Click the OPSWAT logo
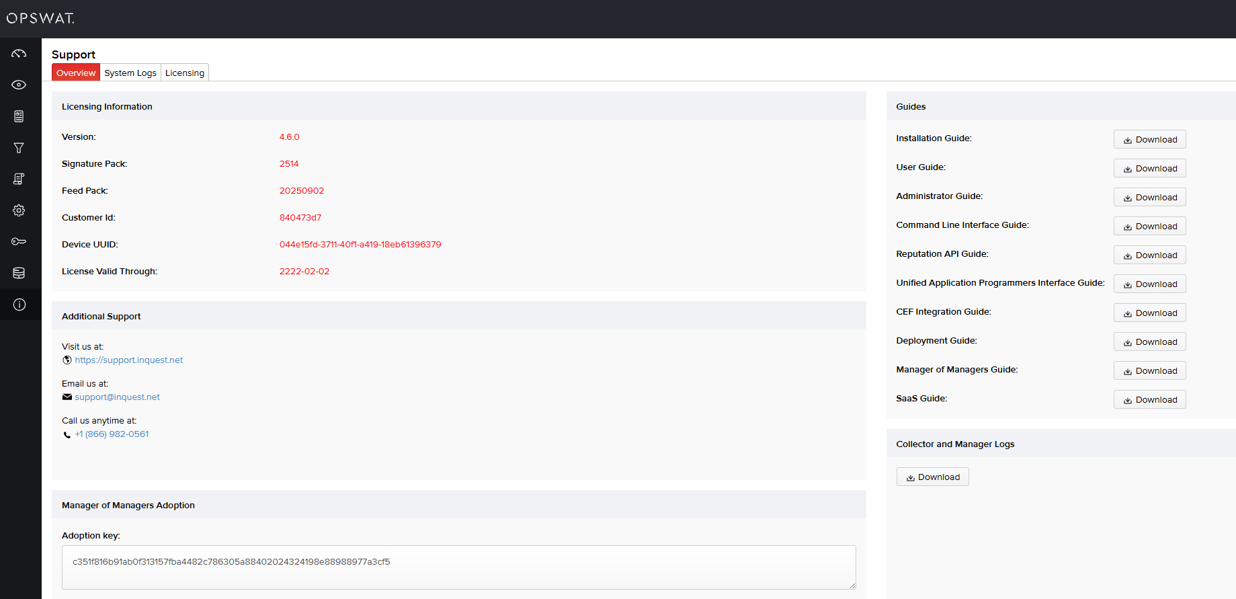 (x=40, y=18)
